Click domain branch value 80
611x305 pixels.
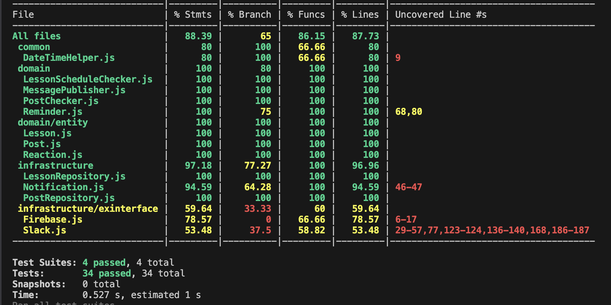(x=266, y=69)
